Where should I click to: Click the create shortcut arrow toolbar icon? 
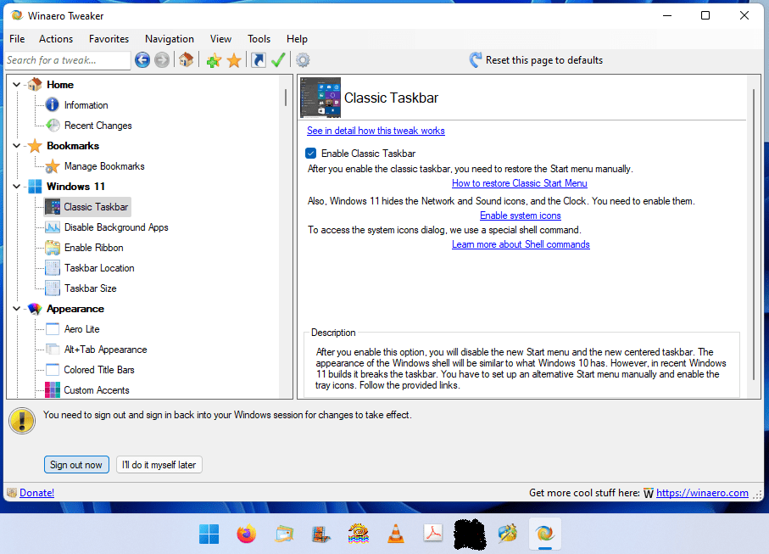pos(259,60)
